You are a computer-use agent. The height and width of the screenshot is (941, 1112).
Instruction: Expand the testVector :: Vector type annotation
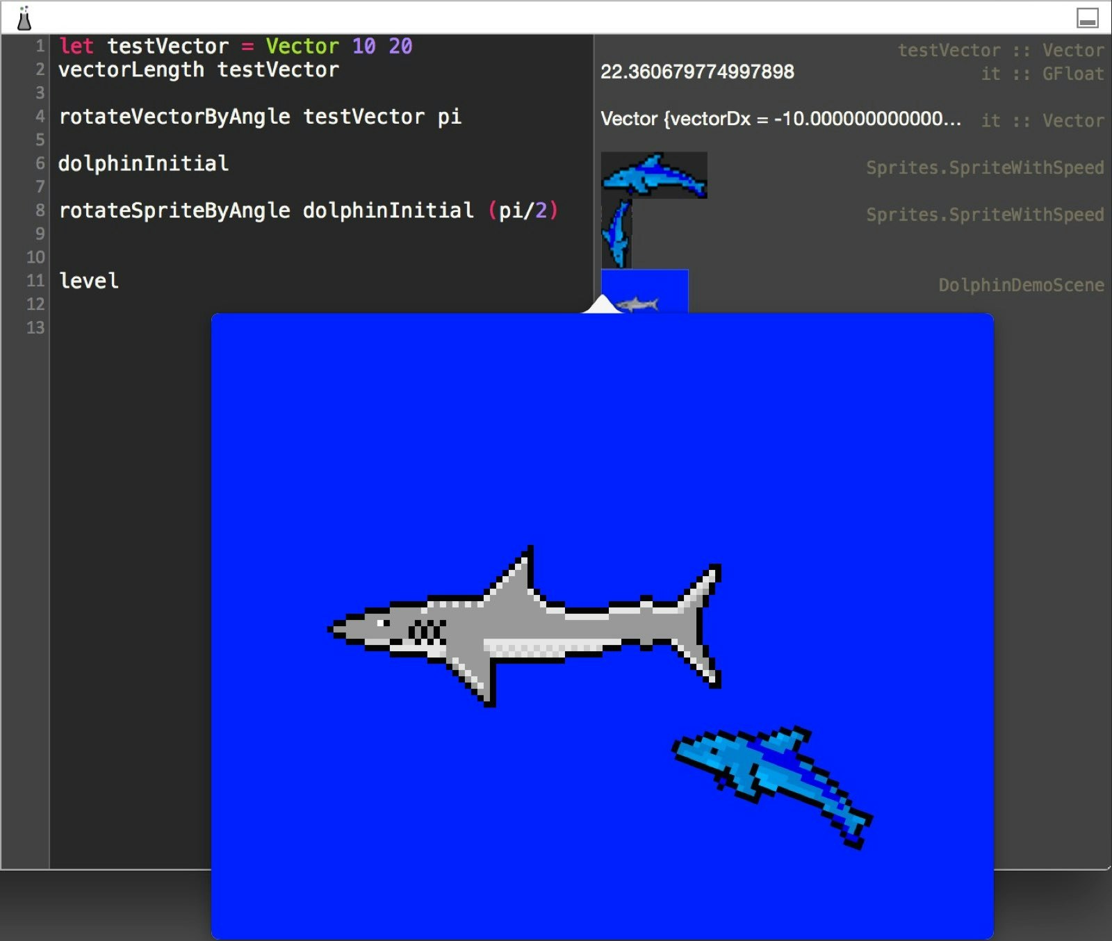pyautogui.click(x=1001, y=49)
